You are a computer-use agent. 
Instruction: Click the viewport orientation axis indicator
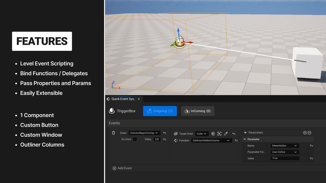point(116,86)
